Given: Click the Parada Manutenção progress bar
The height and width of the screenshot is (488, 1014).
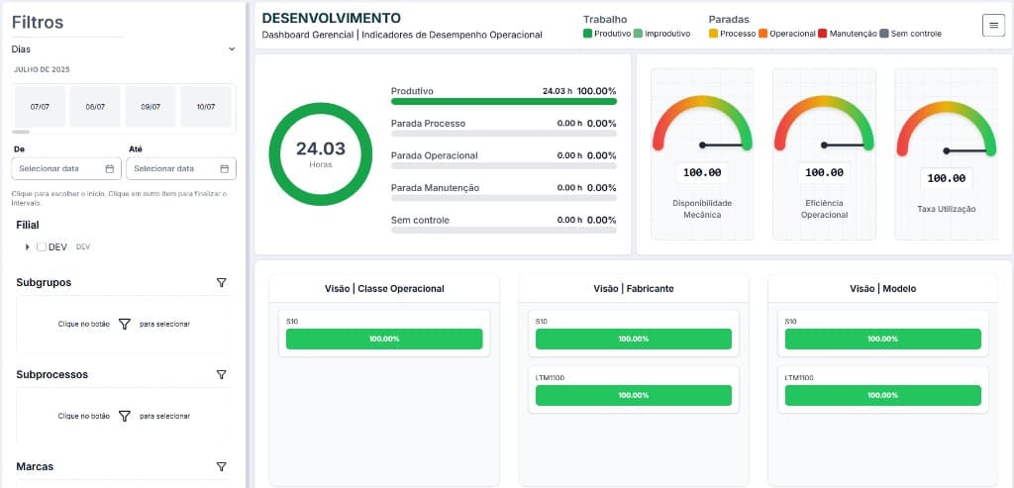Looking at the screenshot, I should (504, 198).
